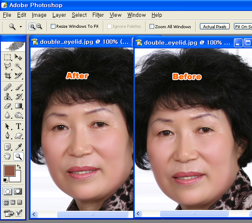Swap foreground and background colors
The width and height of the screenshot is (252, 223).
coord(19,167)
